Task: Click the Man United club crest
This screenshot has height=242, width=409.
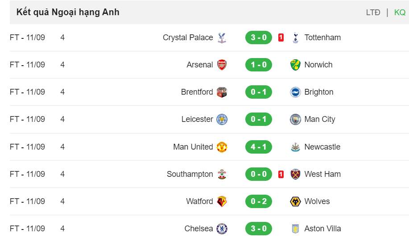Action: (x=222, y=147)
